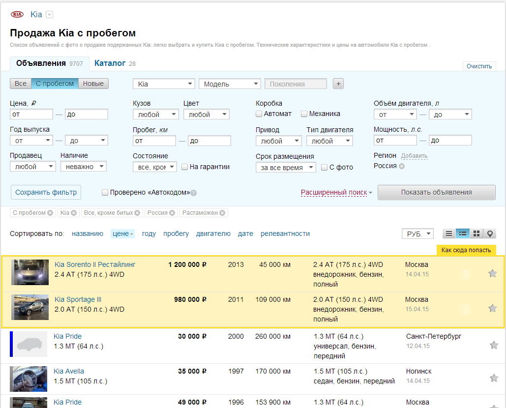Screen dimensions: 506x408
Task: Sort by году
Action: (149, 233)
